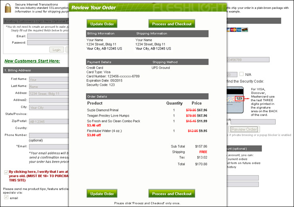Click the Address field containing 1234 Street
Screen dimensions: 294x207
pos(49,93)
